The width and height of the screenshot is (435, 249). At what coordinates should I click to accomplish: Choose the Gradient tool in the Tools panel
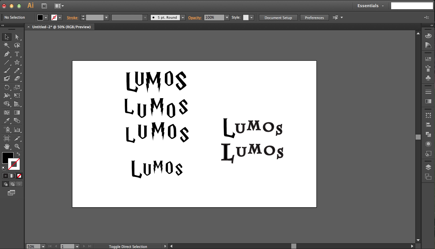[x=17, y=112]
